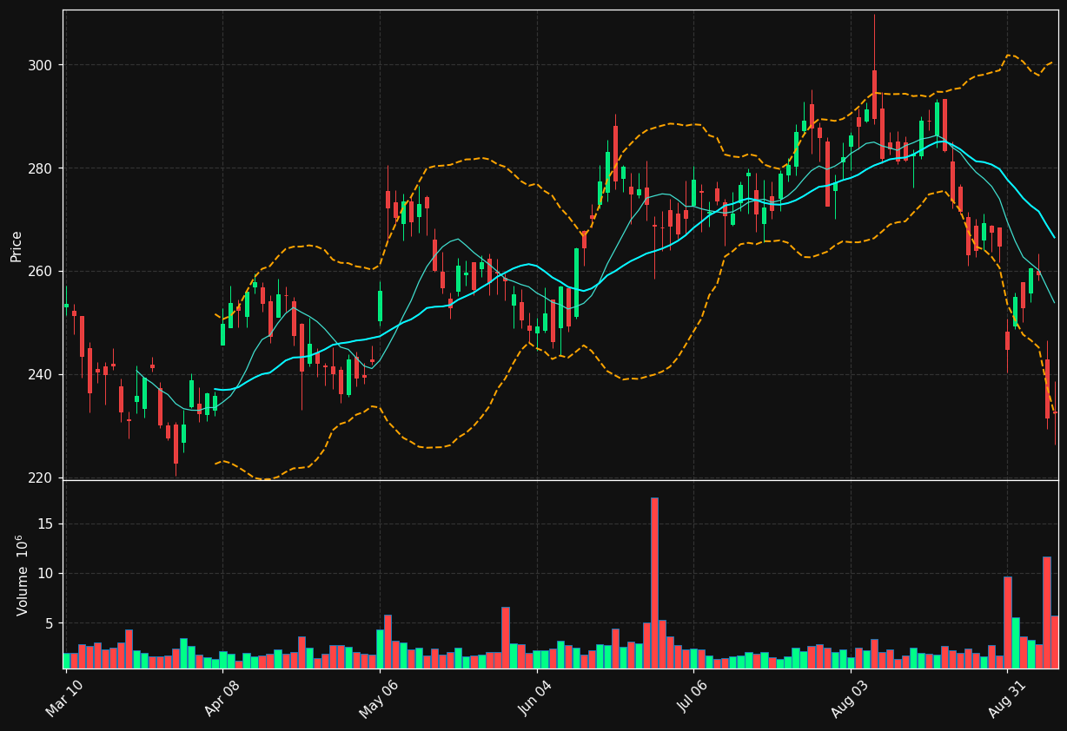Click the 260 price axis label
The image size is (1067, 731).
40,272
